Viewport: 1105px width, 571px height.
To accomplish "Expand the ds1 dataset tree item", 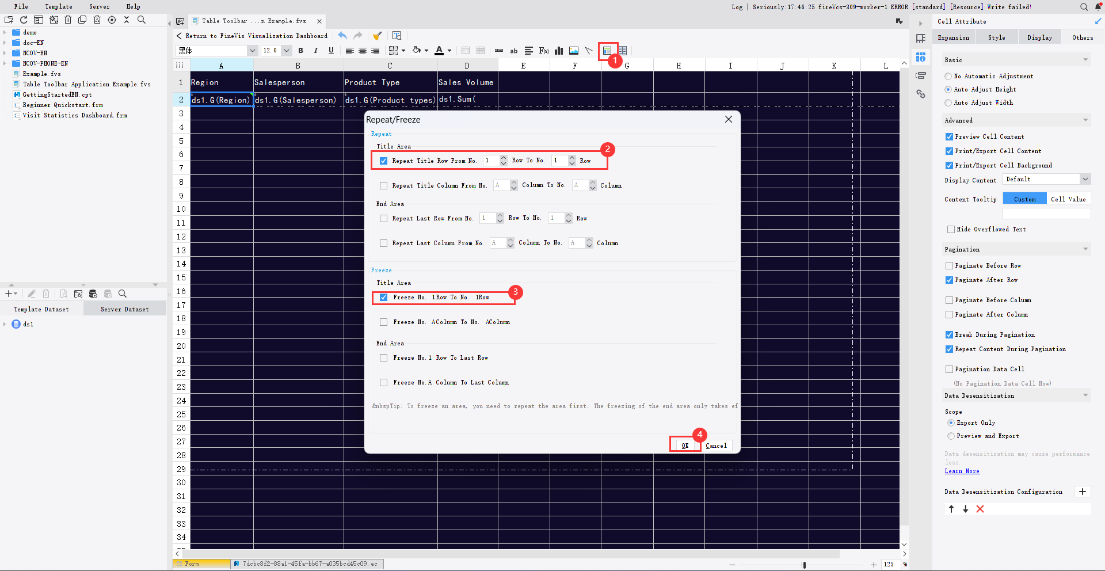I will click(x=6, y=324).
